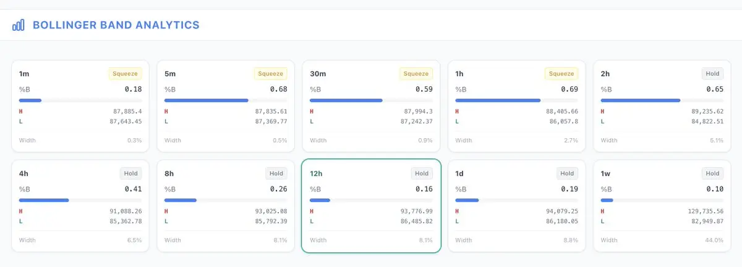Click the Squeeze badge on 5m card
Image resolution: width=742 pixels, height=267 pixels.
271,74
